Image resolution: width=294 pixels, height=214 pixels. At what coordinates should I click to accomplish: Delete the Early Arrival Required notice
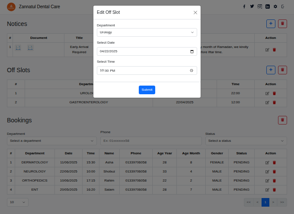pyautogui.click(x=274, y=50)
